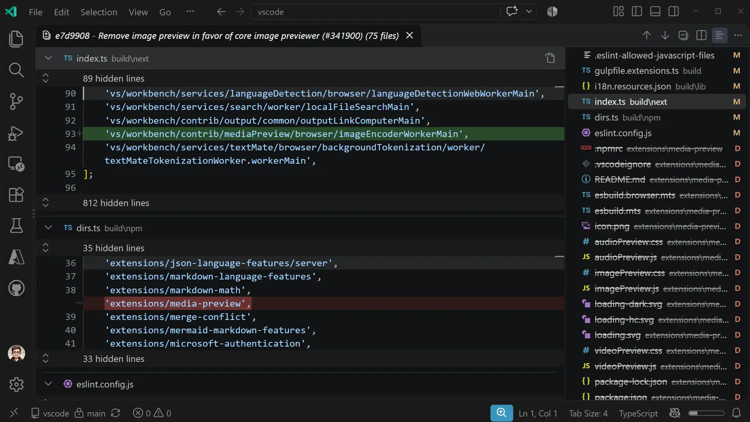Open the View menu
750x422 pixels.
click(138, 12)
